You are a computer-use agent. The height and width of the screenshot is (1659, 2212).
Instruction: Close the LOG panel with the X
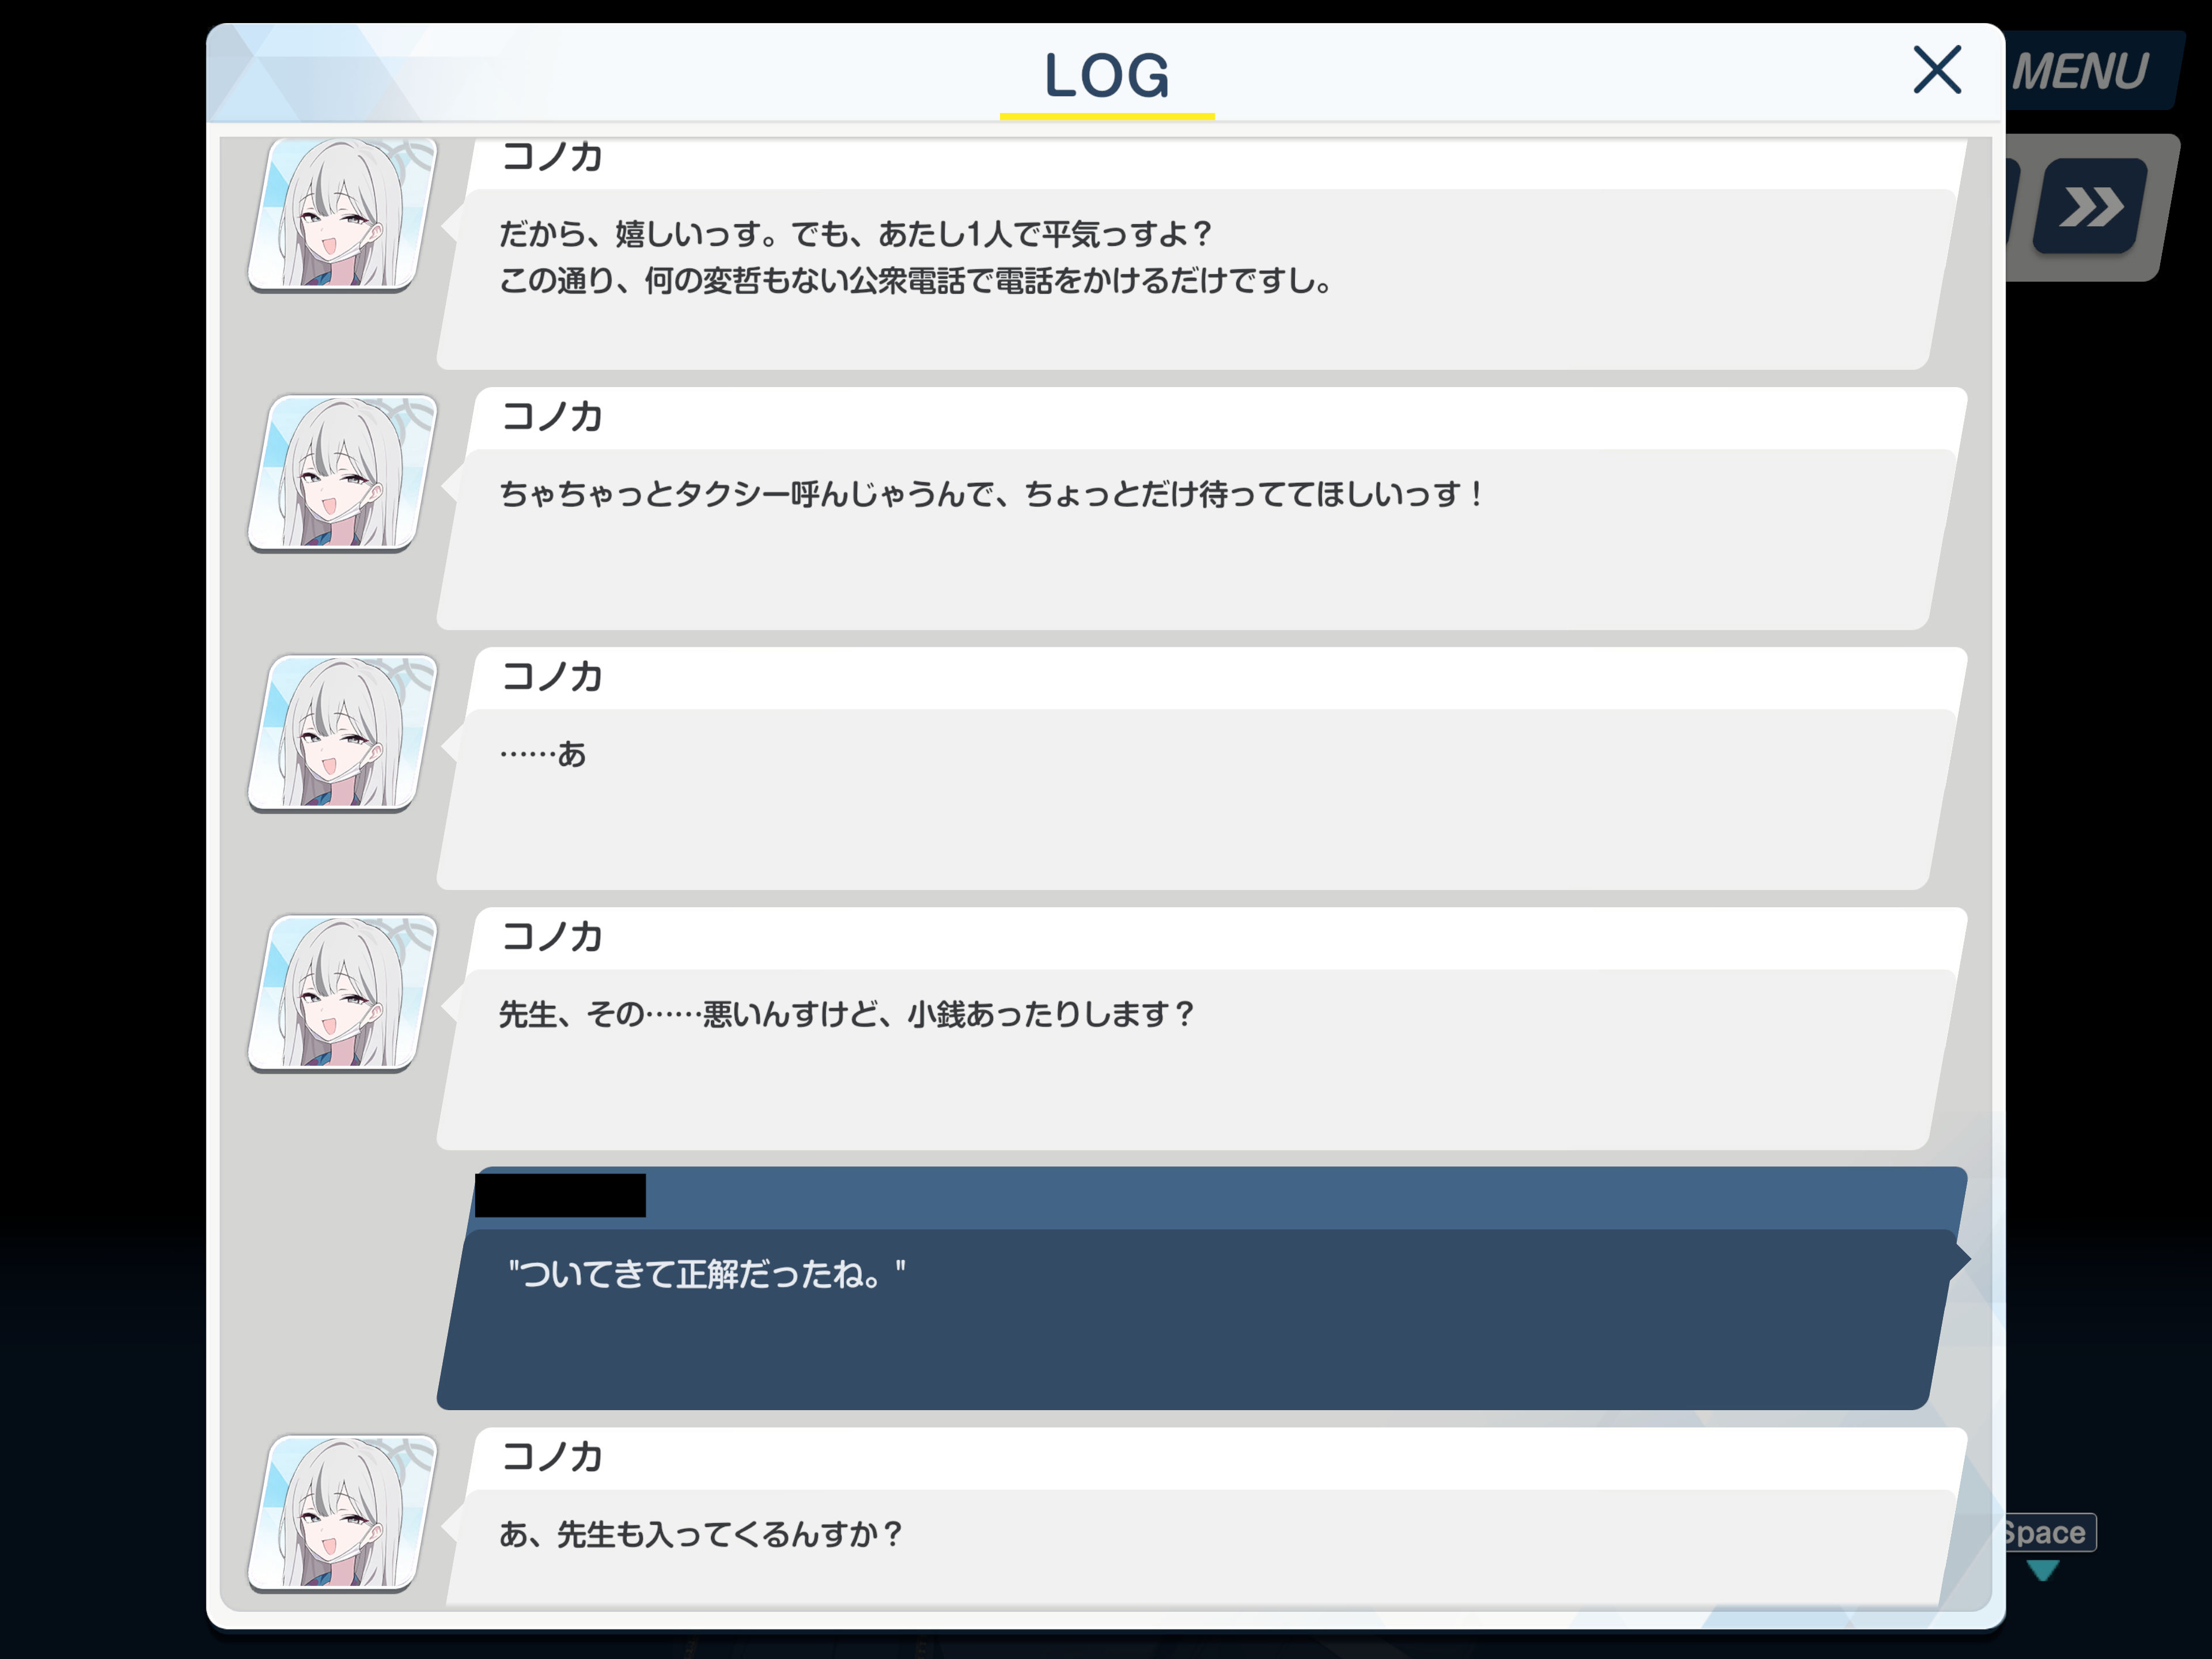[x=1937, y=70]
